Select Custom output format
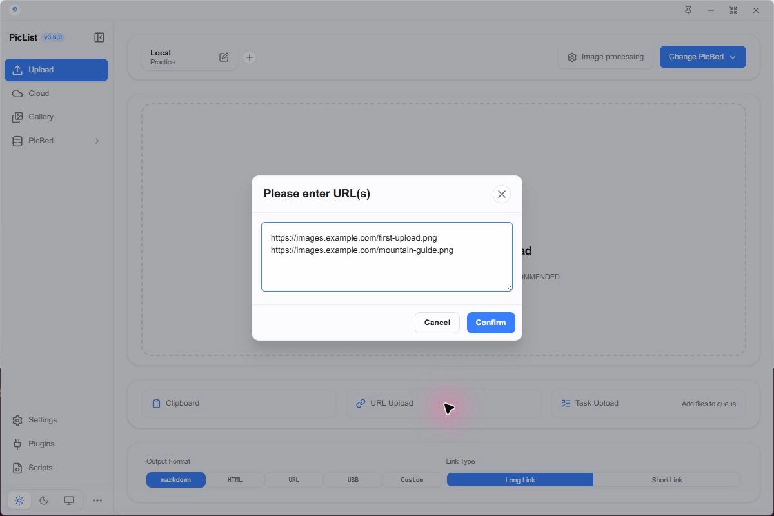Screen dimensions: 774x516 [x=412, y=480]
